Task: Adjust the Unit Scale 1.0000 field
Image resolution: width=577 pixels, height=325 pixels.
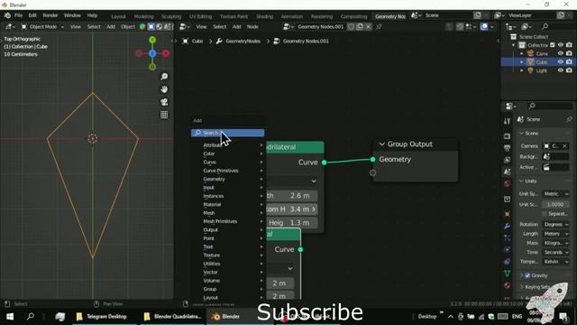Action: [555, 204]
